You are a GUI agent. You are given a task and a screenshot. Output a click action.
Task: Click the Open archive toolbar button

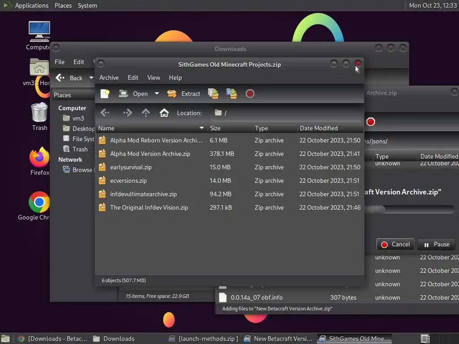pos(133,94)
